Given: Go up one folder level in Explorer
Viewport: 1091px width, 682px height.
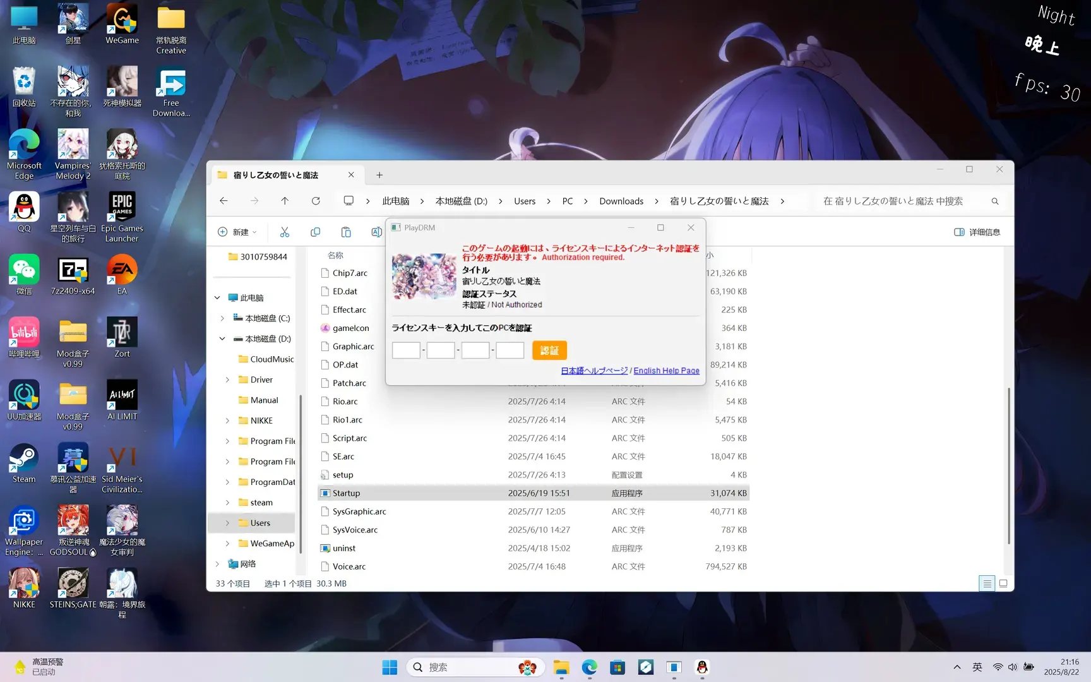Looking at the screenshot, I should (x=285, y=201).
